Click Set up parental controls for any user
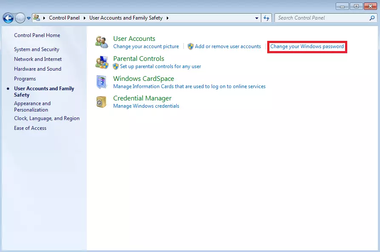The image size is (380, 252). point(160,66)
